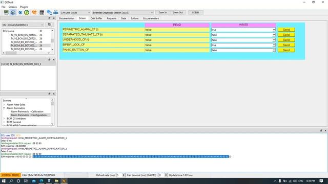Close the UCH ECU panel
Screen dimensions: 328x184
(x=53, y=60)
